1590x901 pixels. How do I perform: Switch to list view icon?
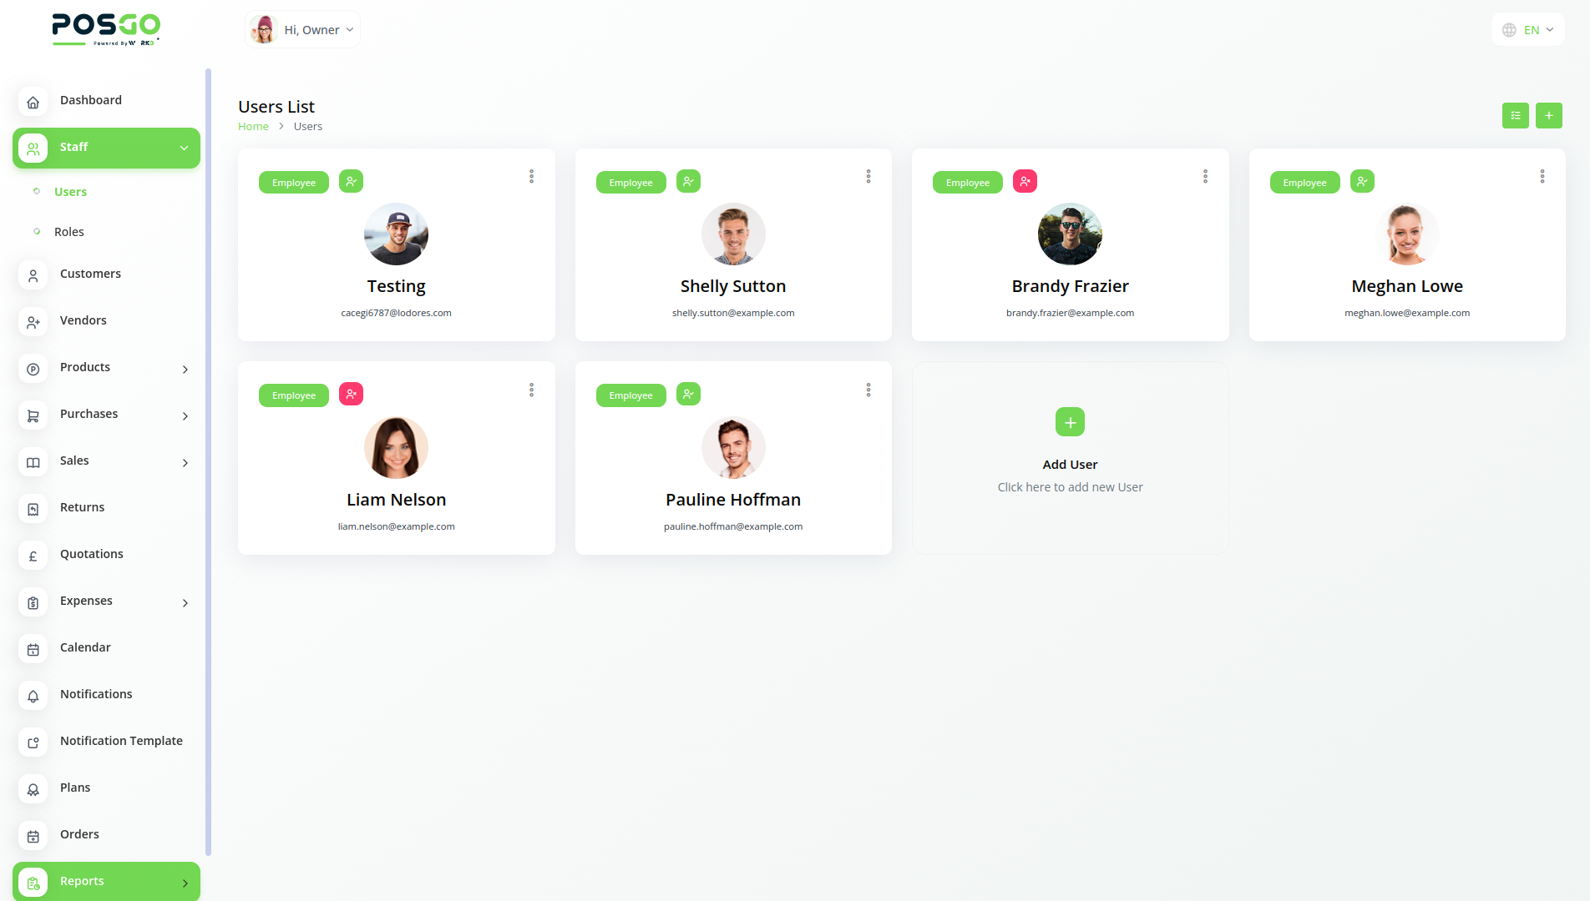click(1515, 116)
